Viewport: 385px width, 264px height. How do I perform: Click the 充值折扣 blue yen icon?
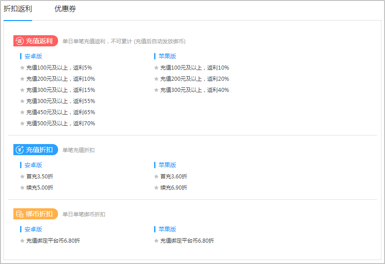tap(20, 150)
